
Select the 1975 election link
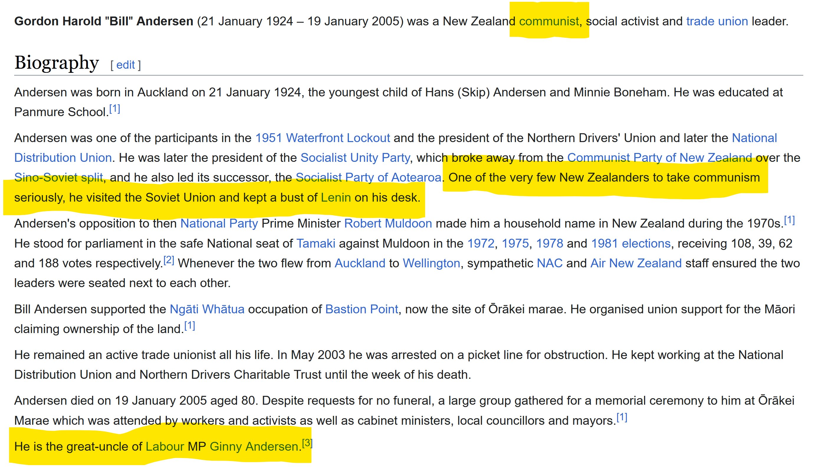pos(515,243)
